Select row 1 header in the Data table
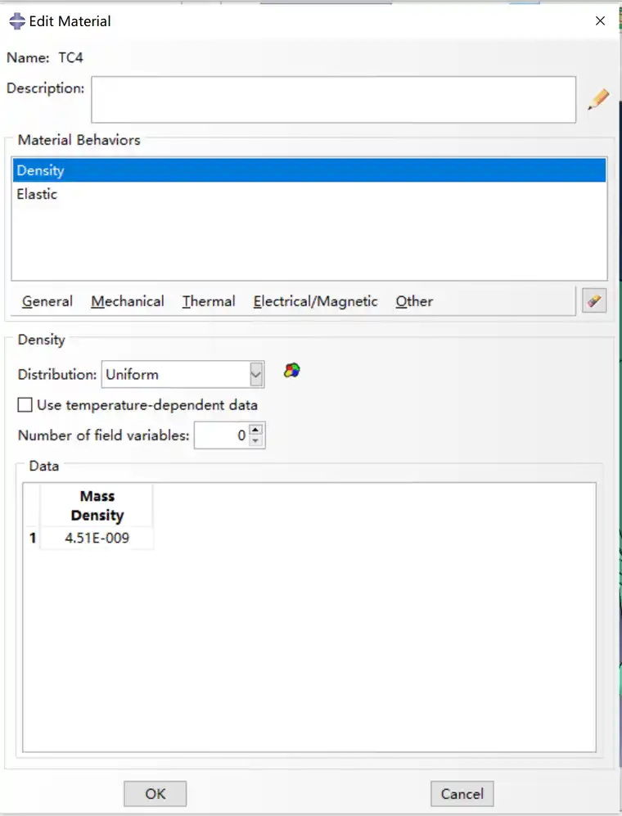 pyautogui.click(x=32, y=538)
